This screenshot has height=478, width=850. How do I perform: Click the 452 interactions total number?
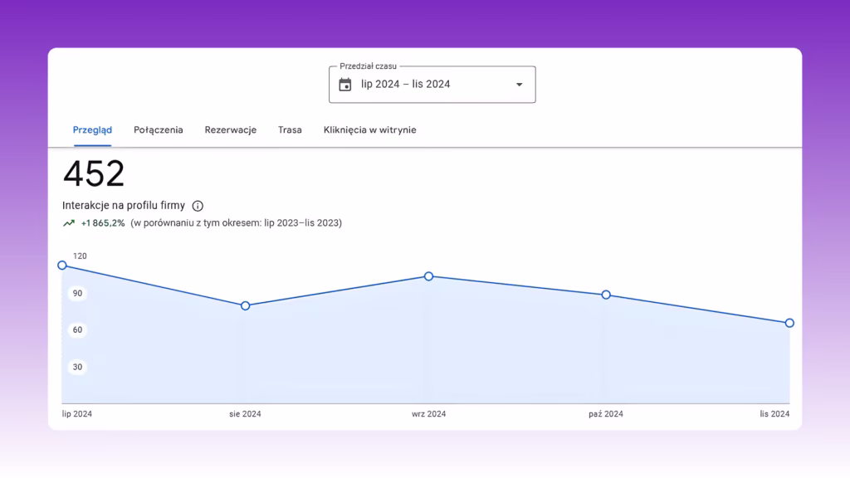94,174
